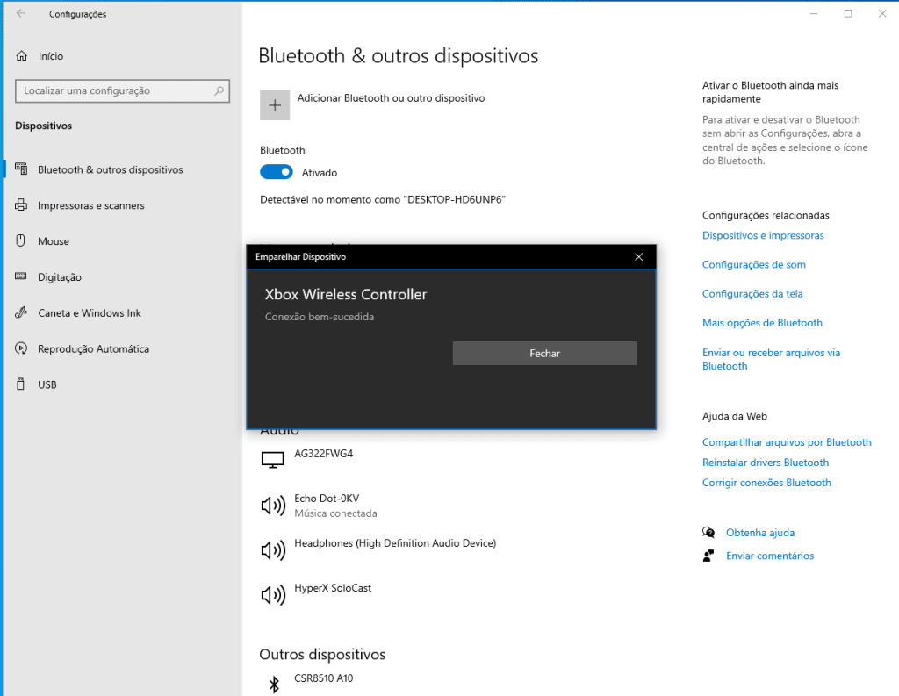899x696 pixels.
Task: Click the HyperX SoloCast speaker icon
Action: pyautogui.click(x=273, y=595)
